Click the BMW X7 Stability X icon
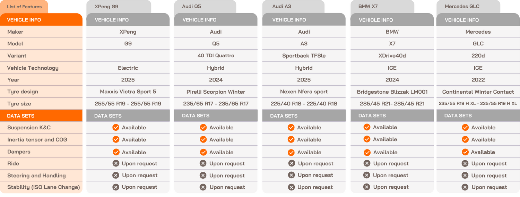520x197 pixels. (366, 187)
